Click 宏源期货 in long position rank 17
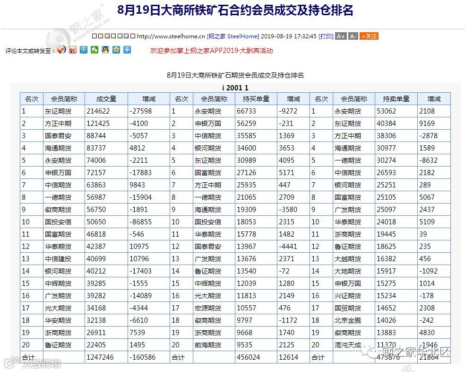 click(x=208, y=308)
